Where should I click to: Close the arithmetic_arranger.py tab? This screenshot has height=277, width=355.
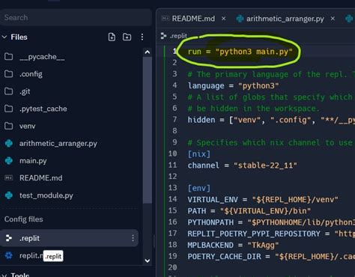(x=333, y=19)
